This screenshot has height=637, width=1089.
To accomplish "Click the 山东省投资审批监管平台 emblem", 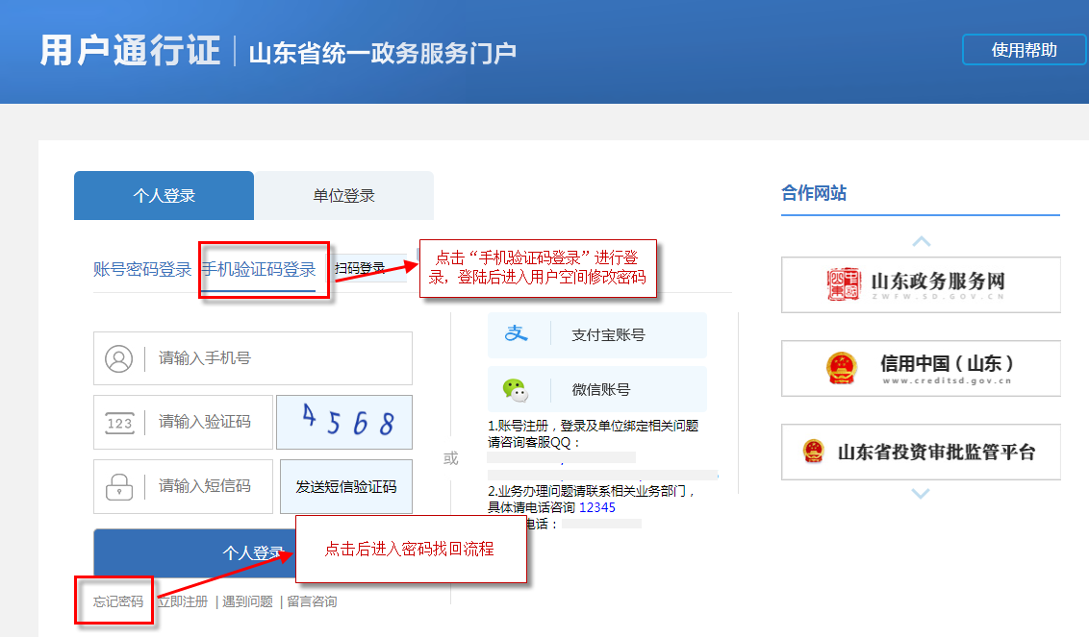I will (816, 452).
